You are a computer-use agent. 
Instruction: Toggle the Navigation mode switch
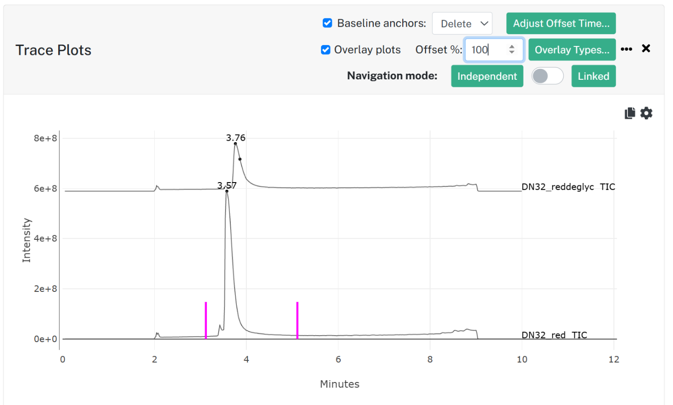coord(548,76)
